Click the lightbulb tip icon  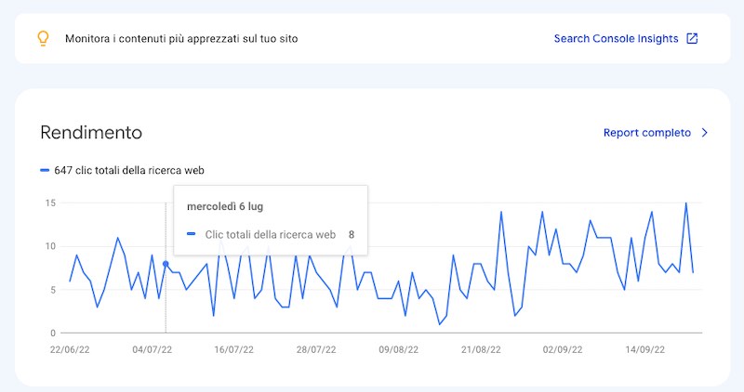[42, 38]
